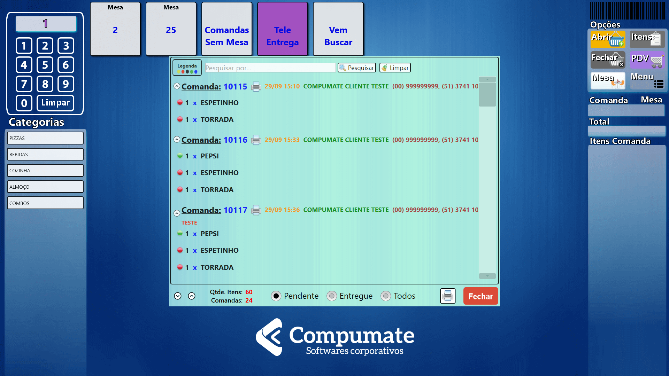The width and height of the screenshot is (669, 376).
Task: Click keypad digit 7
Action: (24, 84)
